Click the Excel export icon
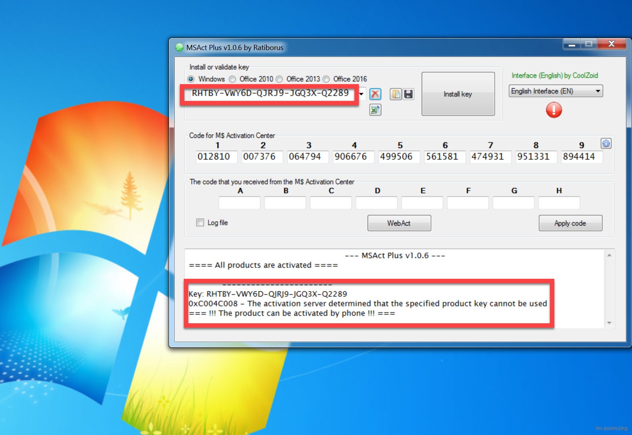This screenshot has width=632, height=435. point(375,110)
